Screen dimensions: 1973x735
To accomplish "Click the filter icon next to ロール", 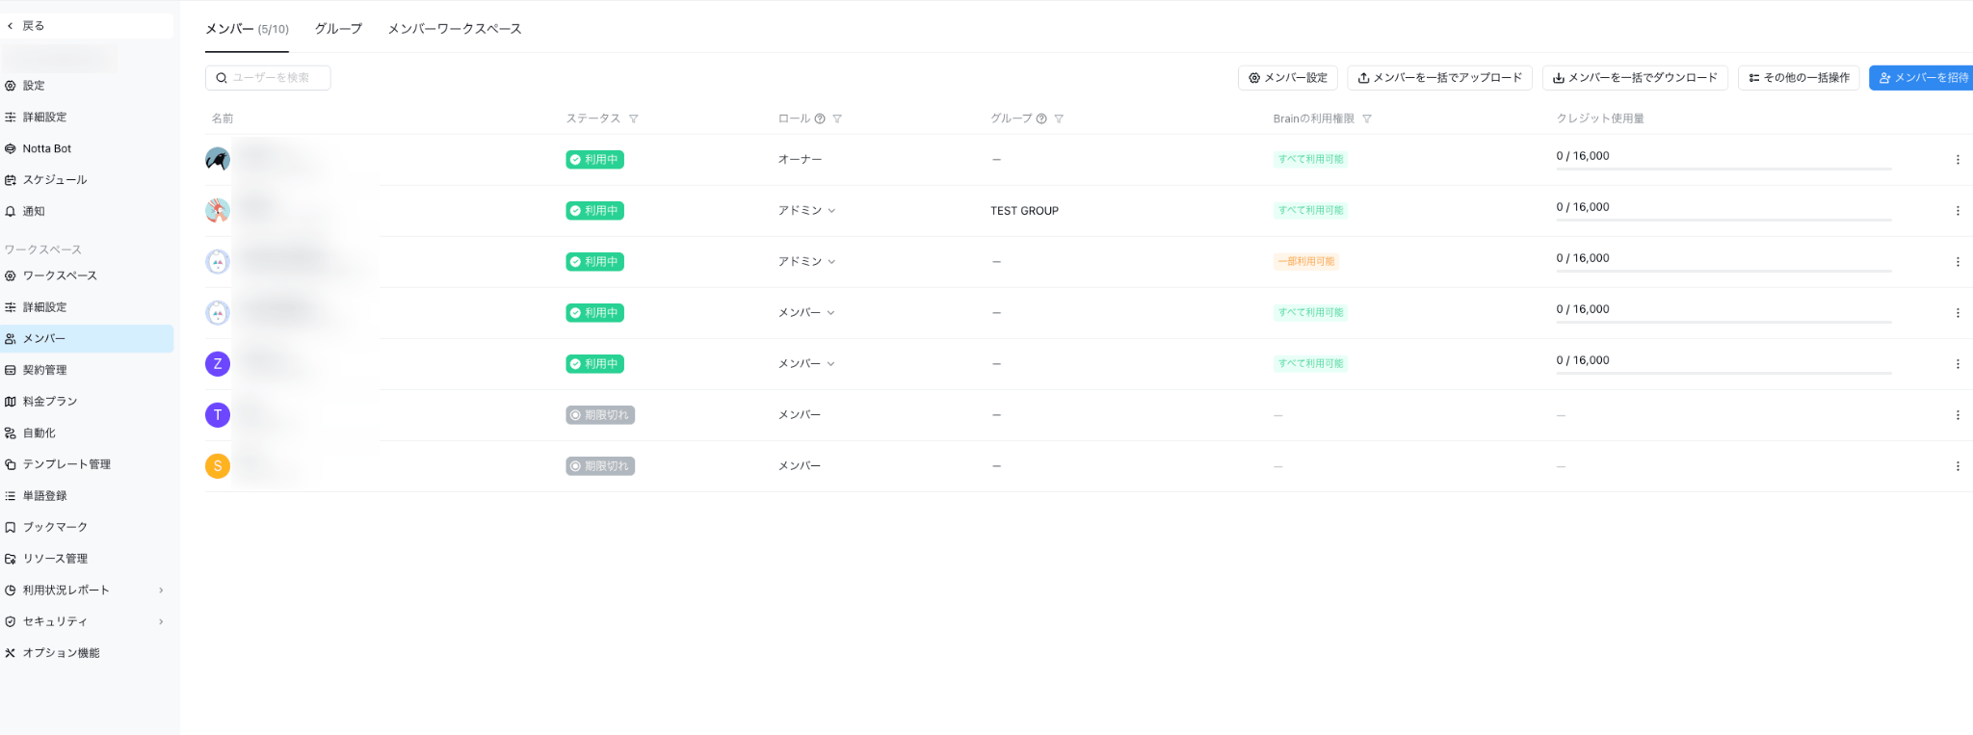I will [837, 118].
